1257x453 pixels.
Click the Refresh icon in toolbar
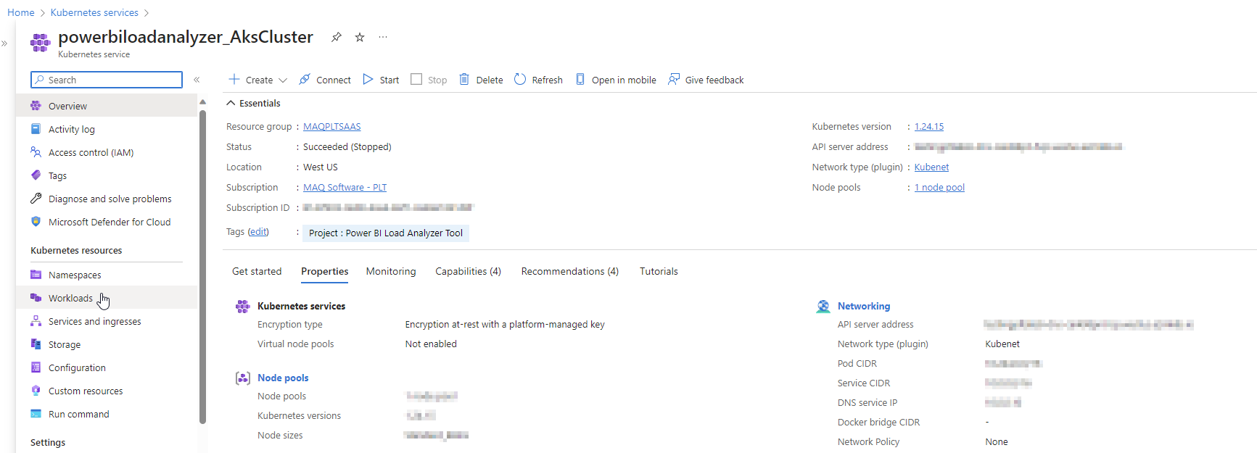coord(520,80)
